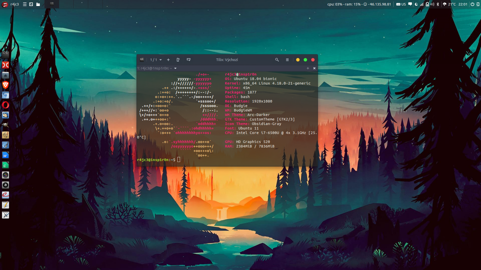Click the terminal prompt cursor
The height and width of the screenshot is (270, 481).
click(x=179, y=160)
